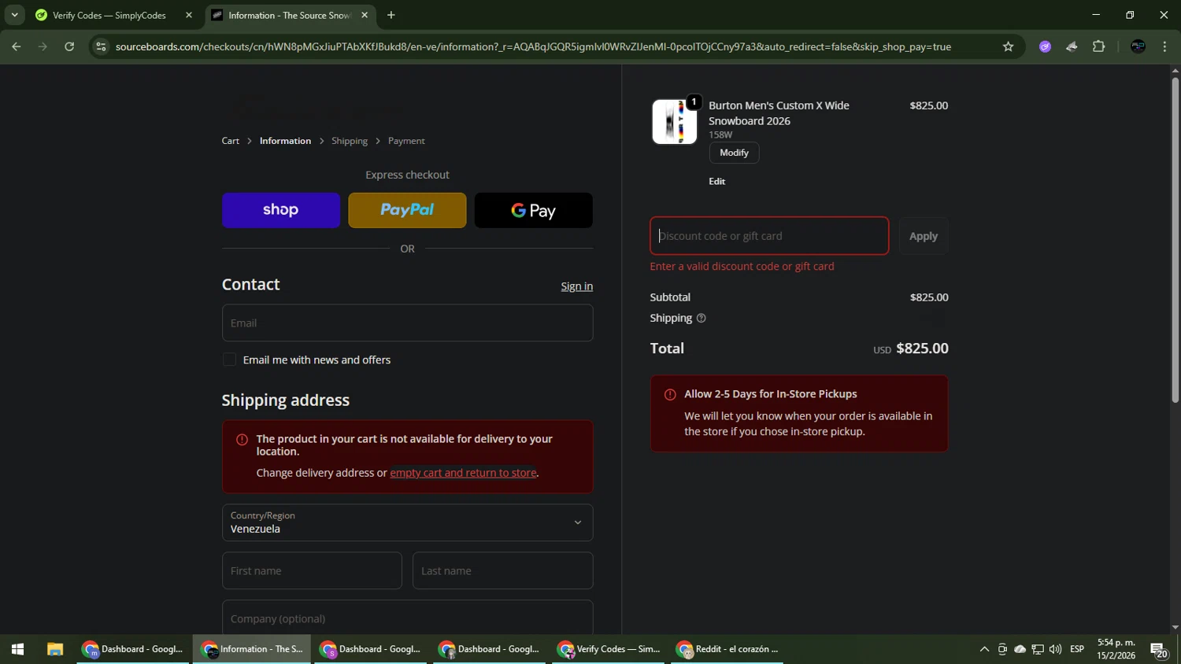This screenshot has height=664, width=1181.
Task: Click the scrollbar down arrow
Action: point(1175,628)
